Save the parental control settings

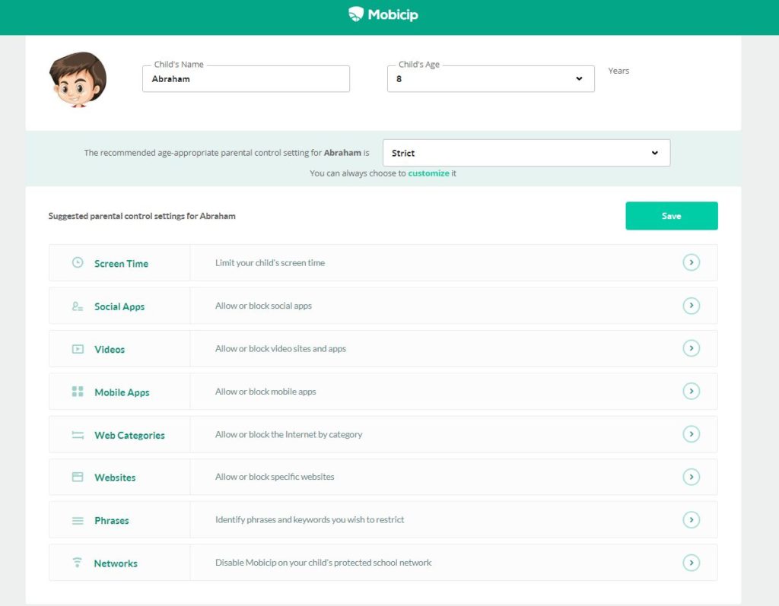coord(671,215)
